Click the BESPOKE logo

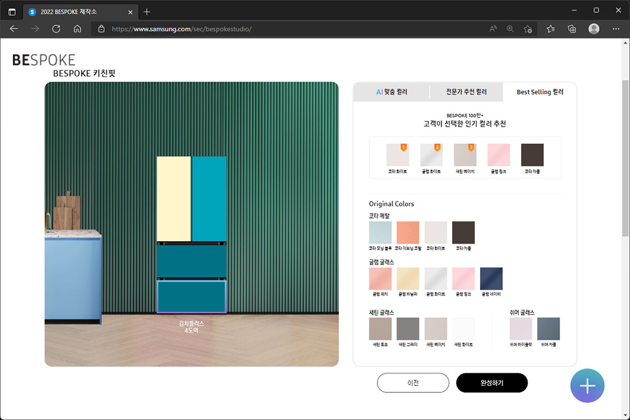pyautogui.click(x=44, y=60)
